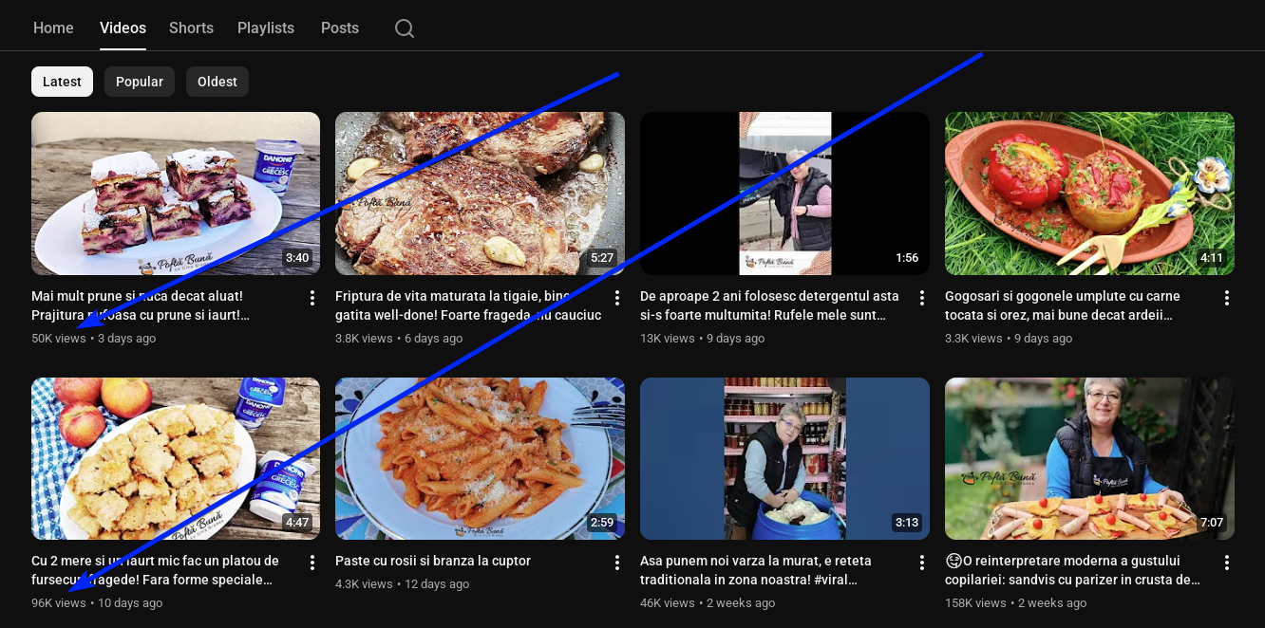
Task: Open the Playlists tab
Action: (266, 28)
